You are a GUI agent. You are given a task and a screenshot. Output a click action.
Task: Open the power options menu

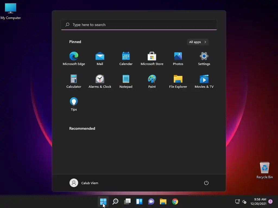(206, 183)
